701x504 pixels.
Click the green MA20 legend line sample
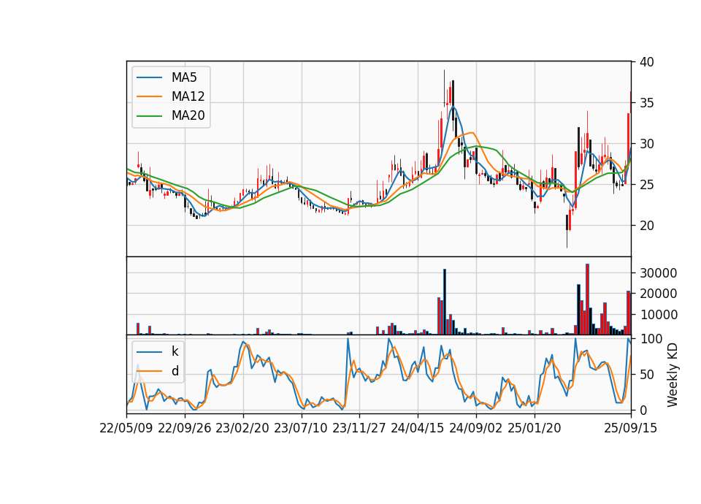point(149,116)
